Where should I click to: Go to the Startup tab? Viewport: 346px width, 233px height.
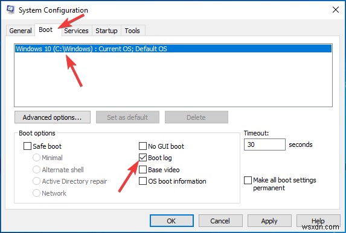pos(106,31)
